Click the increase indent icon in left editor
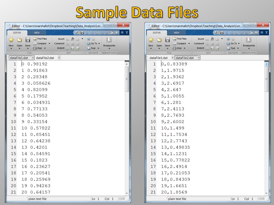Image resolution: width=274 pixels, height=205 pixels. [73, 48]
